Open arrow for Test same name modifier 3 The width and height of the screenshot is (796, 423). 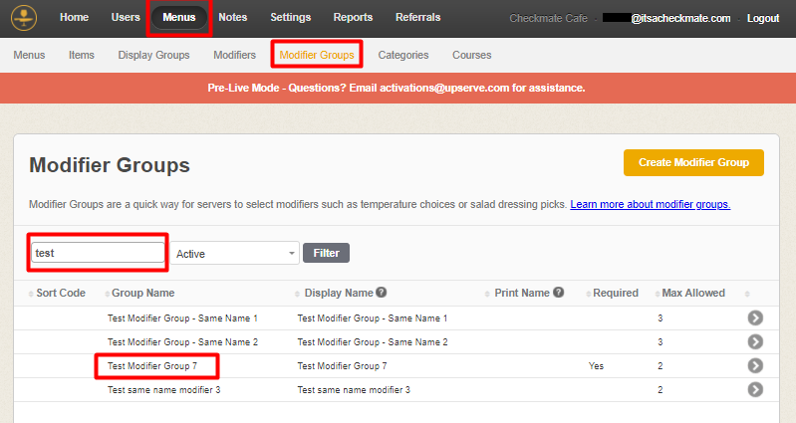tap(754, 389)
